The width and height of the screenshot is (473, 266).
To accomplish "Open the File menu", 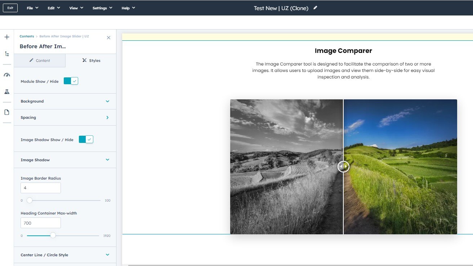I will pyautogui.click(x=32, y=8).
